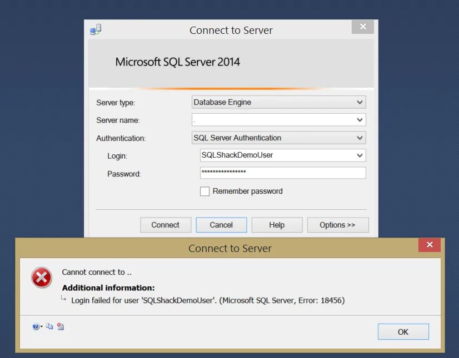Click the 'Remember password' label
The width and height of the screenshot is (459, 358).
tap(248, 191)
